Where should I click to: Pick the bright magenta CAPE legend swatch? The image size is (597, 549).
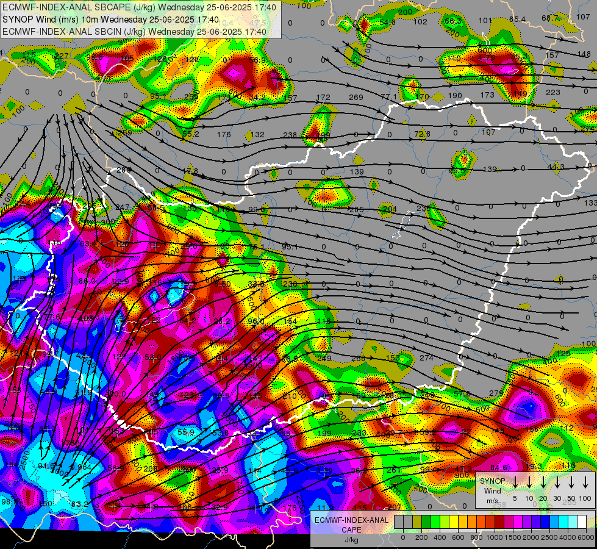pos(518,522)
